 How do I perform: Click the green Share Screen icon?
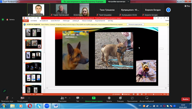pyautogui.click(x=94, y=98)
